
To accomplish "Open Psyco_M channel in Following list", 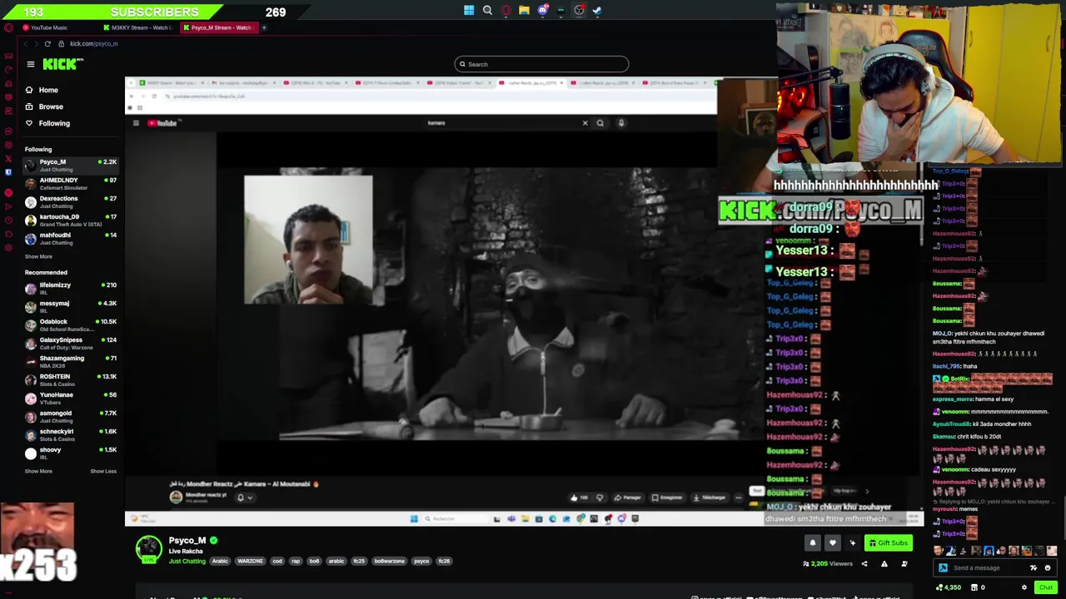I will click(x=71, y=165).
